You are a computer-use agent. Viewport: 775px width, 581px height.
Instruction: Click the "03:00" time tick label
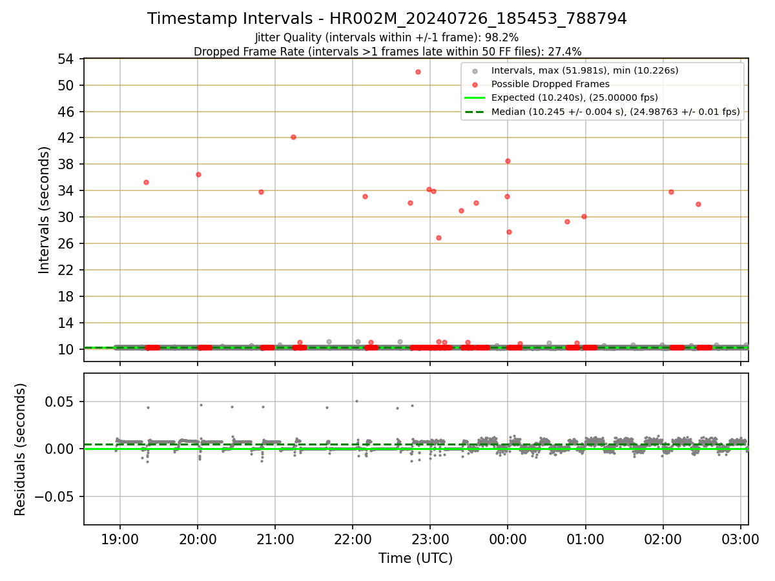(741, 539)
